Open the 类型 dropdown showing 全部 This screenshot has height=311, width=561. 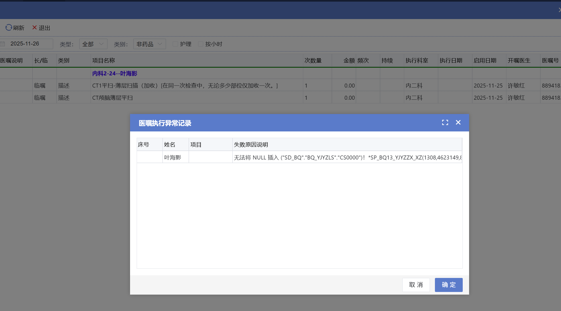93,44
